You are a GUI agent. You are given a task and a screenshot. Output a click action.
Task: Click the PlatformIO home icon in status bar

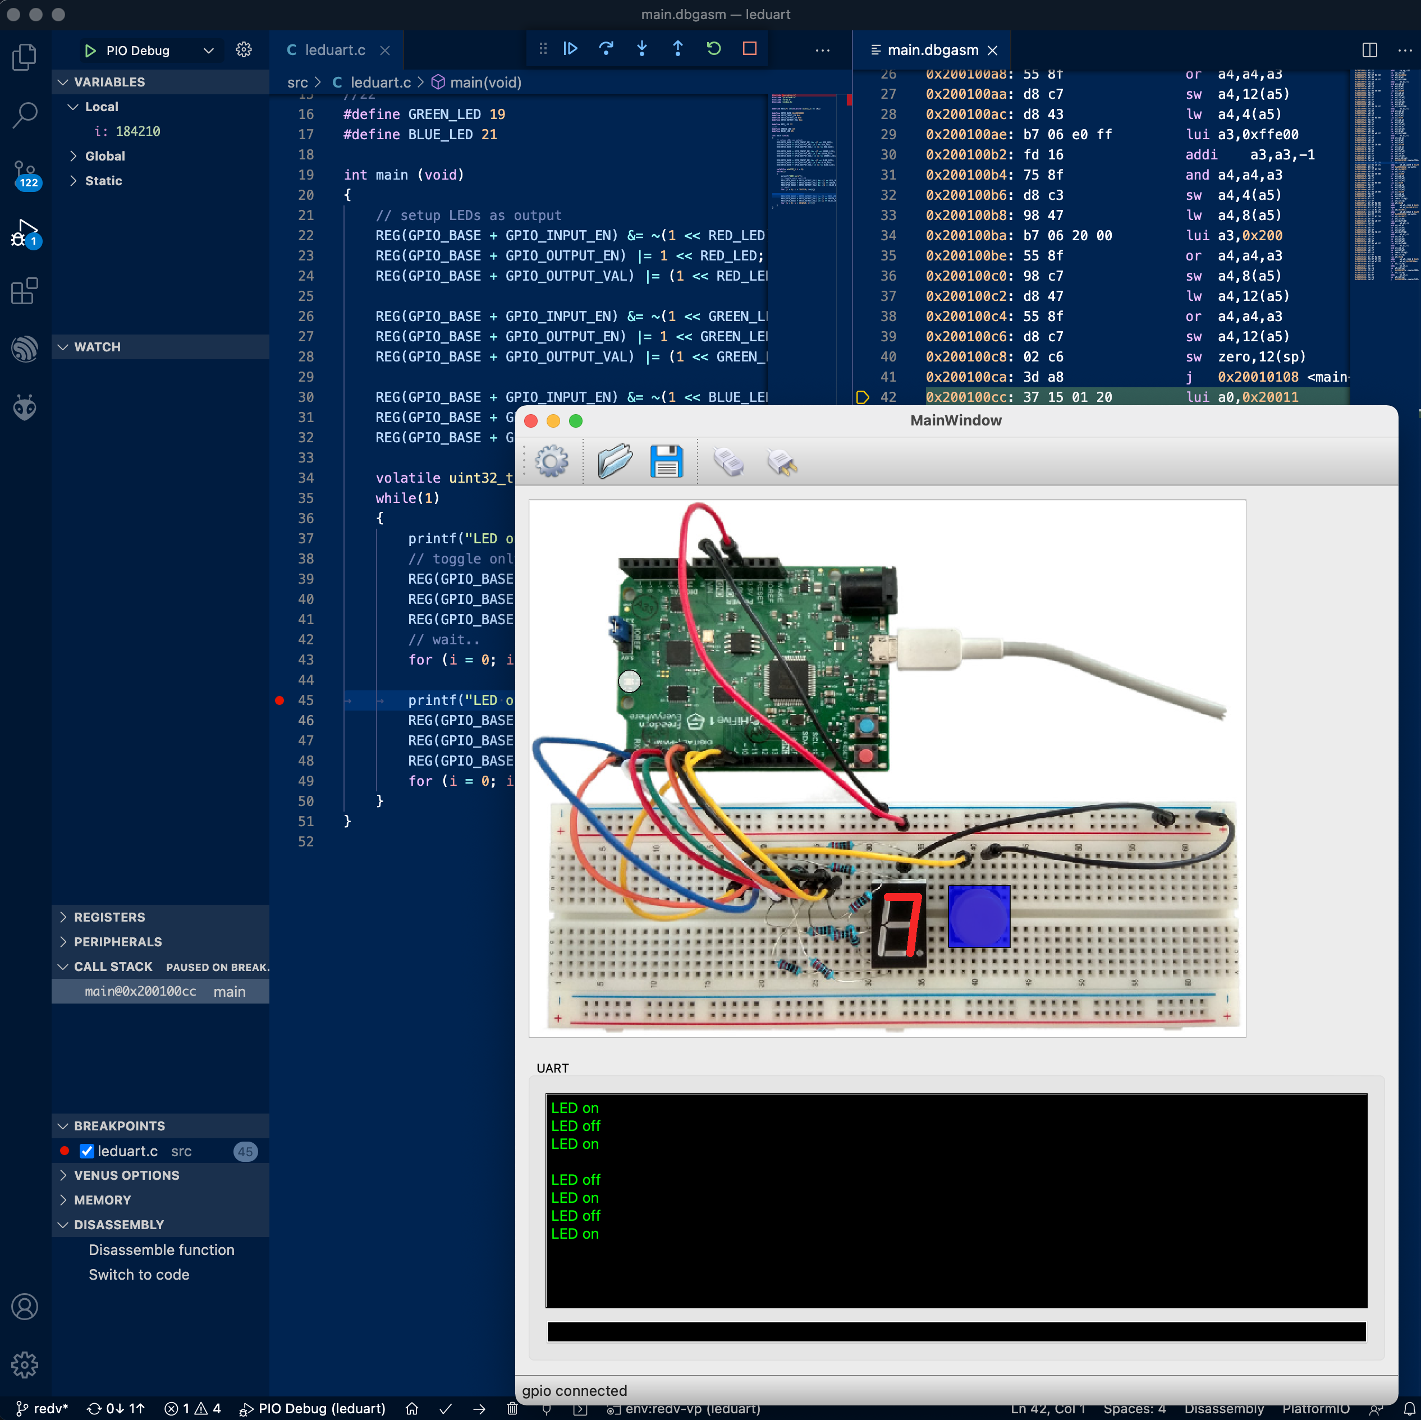point(412,1408)
